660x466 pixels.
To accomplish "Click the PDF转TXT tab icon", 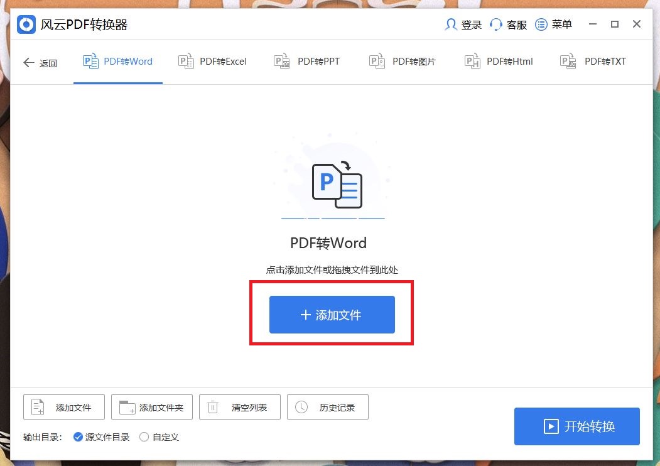I will [568, 62].
